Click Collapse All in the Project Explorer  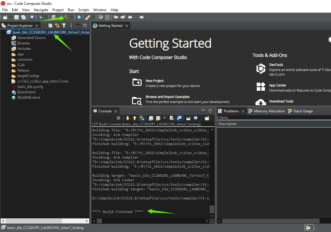click(50, 25)
